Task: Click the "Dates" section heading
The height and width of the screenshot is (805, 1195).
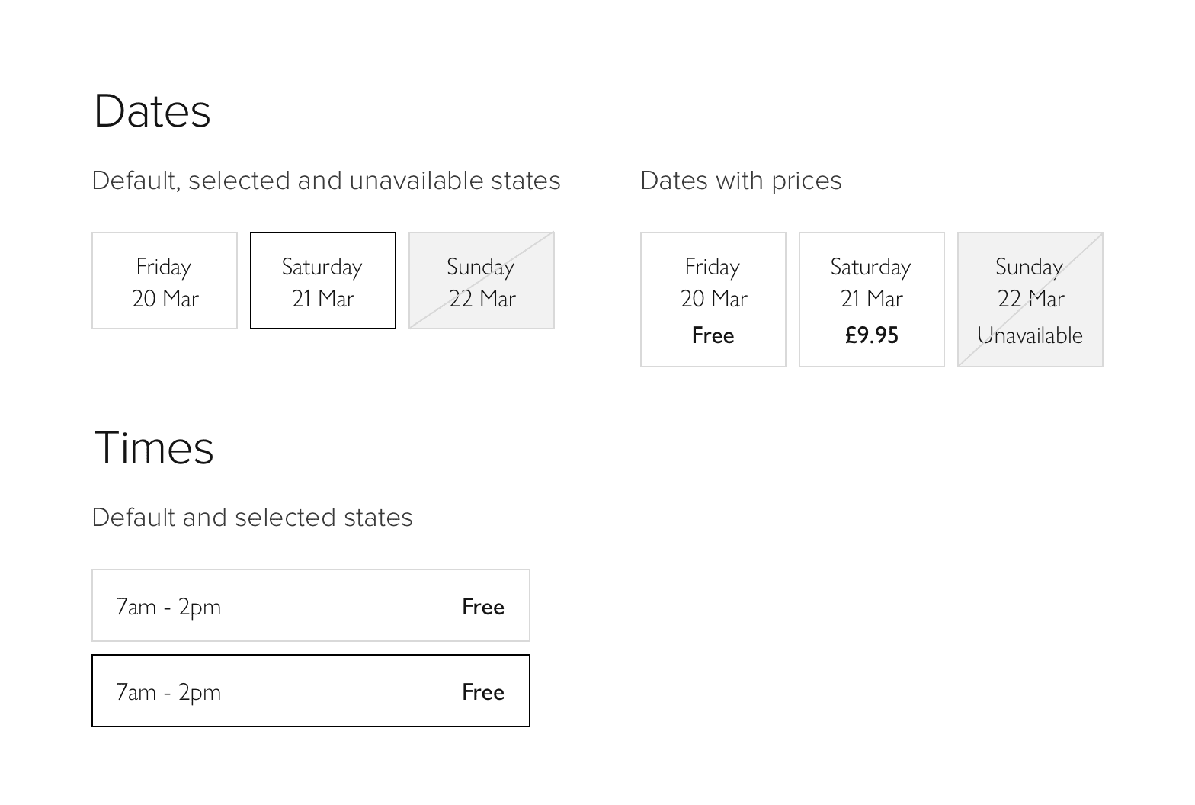Action: (x=152, y=111)
